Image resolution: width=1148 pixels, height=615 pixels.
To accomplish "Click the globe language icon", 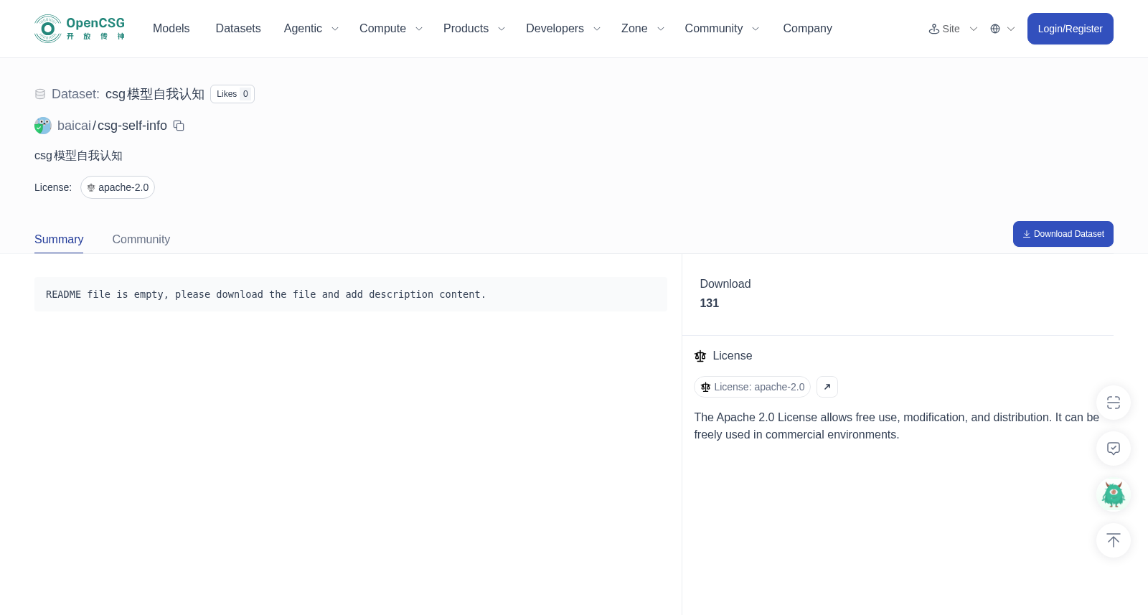I will tap(995, 29).
